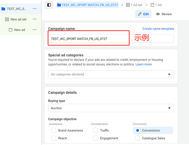The image size is (189, 145).
Task: Open the Learn more link
Action: click(143, 64)
